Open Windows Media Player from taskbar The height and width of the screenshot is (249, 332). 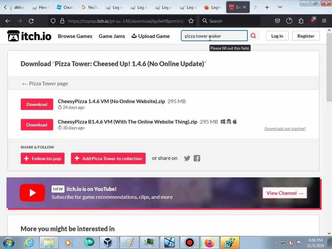[68, 243]
